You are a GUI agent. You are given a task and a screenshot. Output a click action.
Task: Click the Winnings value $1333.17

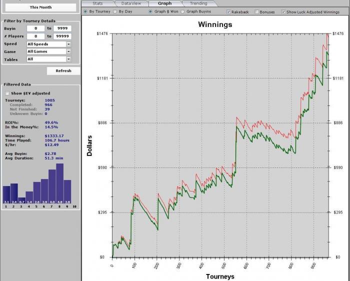(54, 136)
